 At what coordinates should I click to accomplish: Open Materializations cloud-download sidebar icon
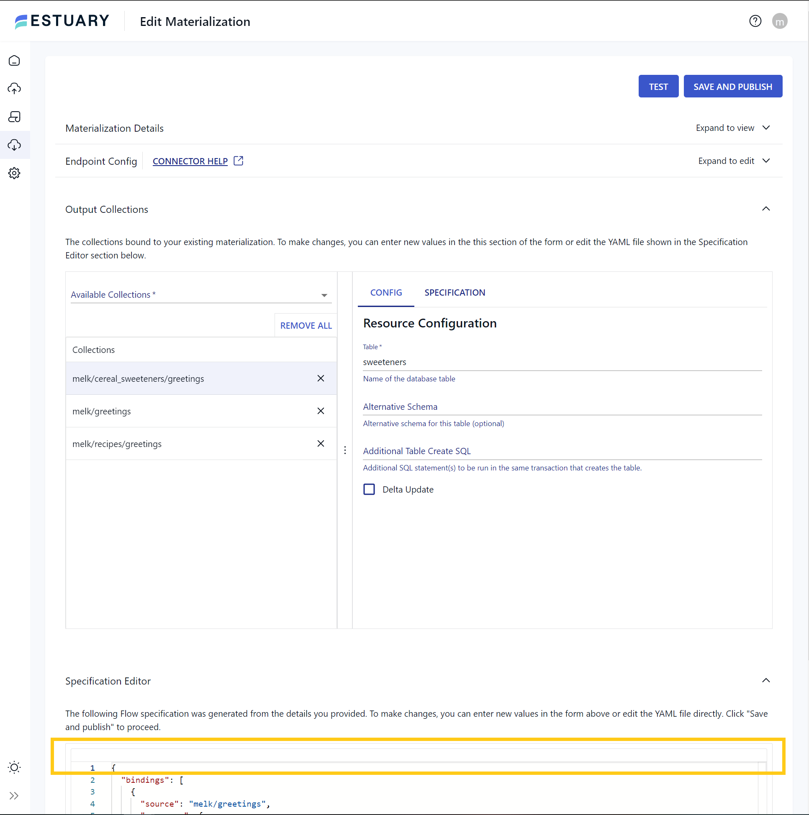tap(14, 145)
